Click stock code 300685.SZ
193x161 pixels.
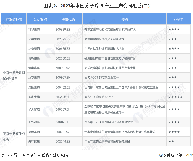[x=63, y=49]
